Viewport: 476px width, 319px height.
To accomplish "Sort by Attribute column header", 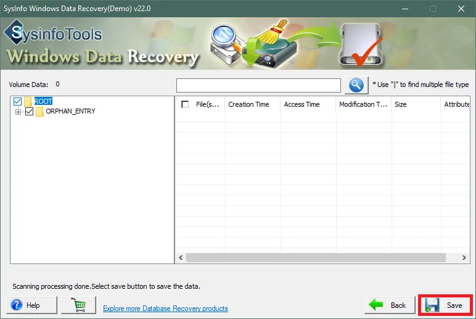I will coord(456,104).
